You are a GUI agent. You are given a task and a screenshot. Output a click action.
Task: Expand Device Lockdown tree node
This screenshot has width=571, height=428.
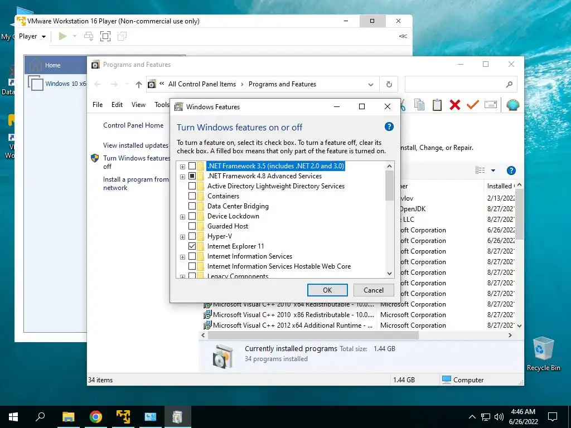[x=182, y=217]
